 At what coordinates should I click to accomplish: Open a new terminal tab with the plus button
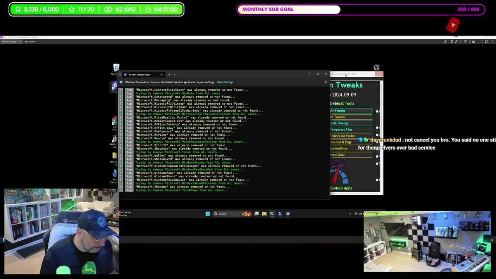[169, 74]
